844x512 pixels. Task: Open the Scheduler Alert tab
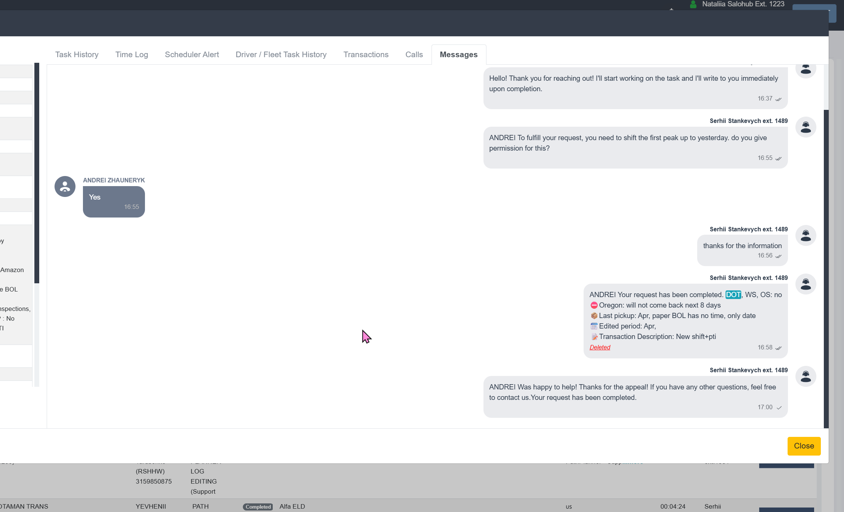tap(192, 55)
